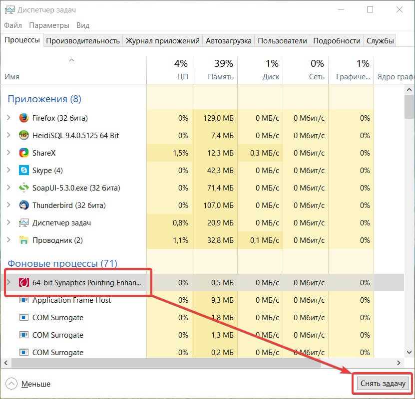Select the Synaptics Pointing Enhance icon

click(24, 282)
